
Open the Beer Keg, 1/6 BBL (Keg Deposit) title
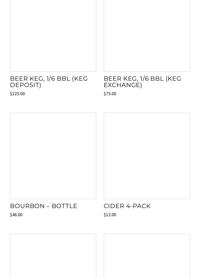49,82
